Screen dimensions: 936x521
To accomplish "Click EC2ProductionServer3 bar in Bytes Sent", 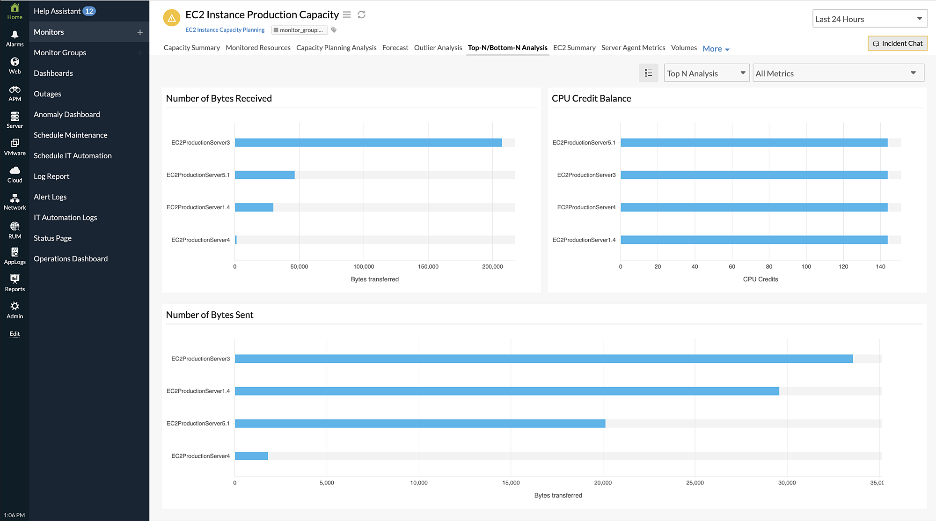I will 543,359.
